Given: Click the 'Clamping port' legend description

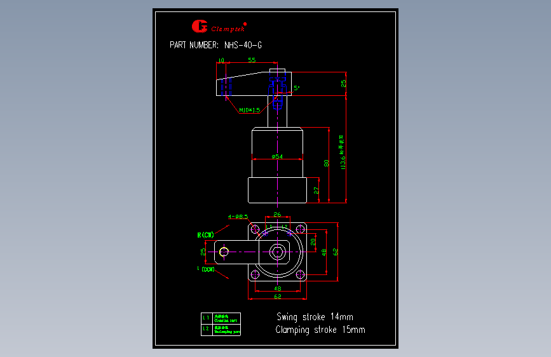Looking at the screenshot, I should [226, 319].
